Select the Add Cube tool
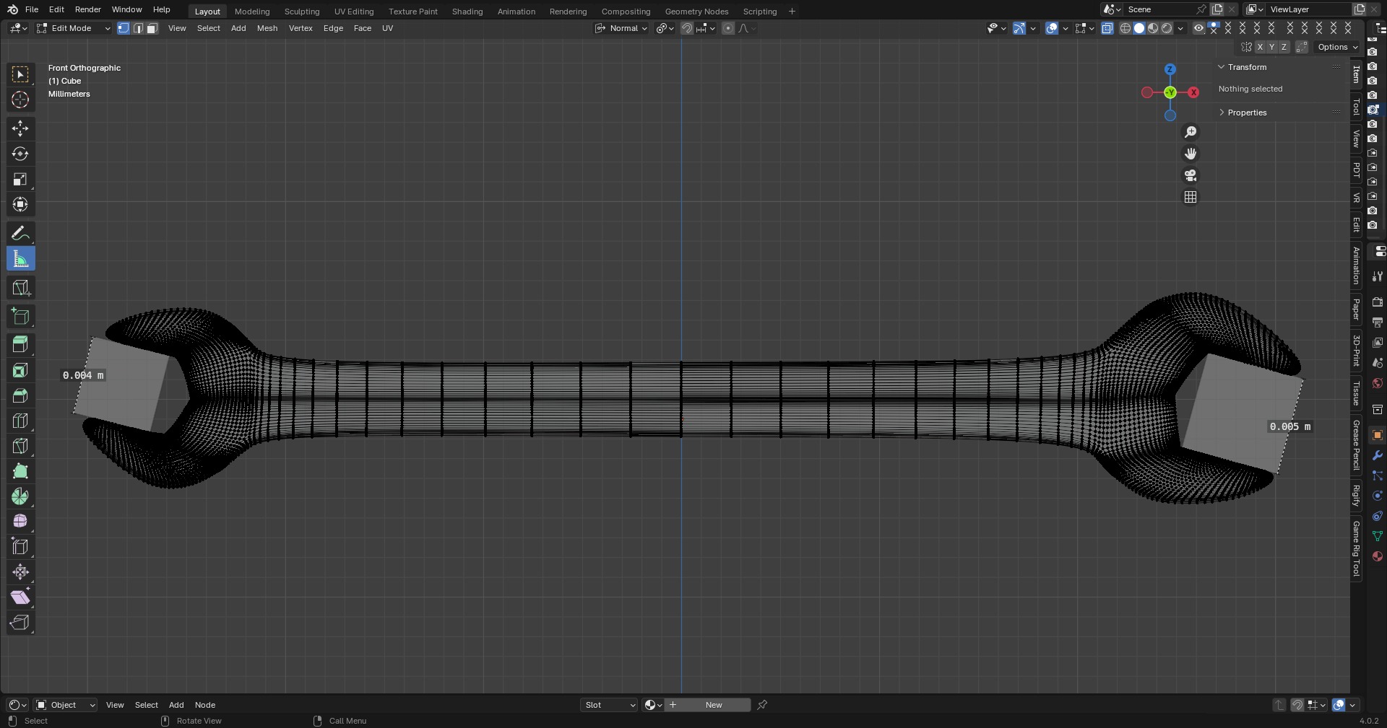 (20, 316)
